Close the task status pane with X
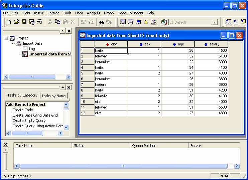 (x=6, y=144)
